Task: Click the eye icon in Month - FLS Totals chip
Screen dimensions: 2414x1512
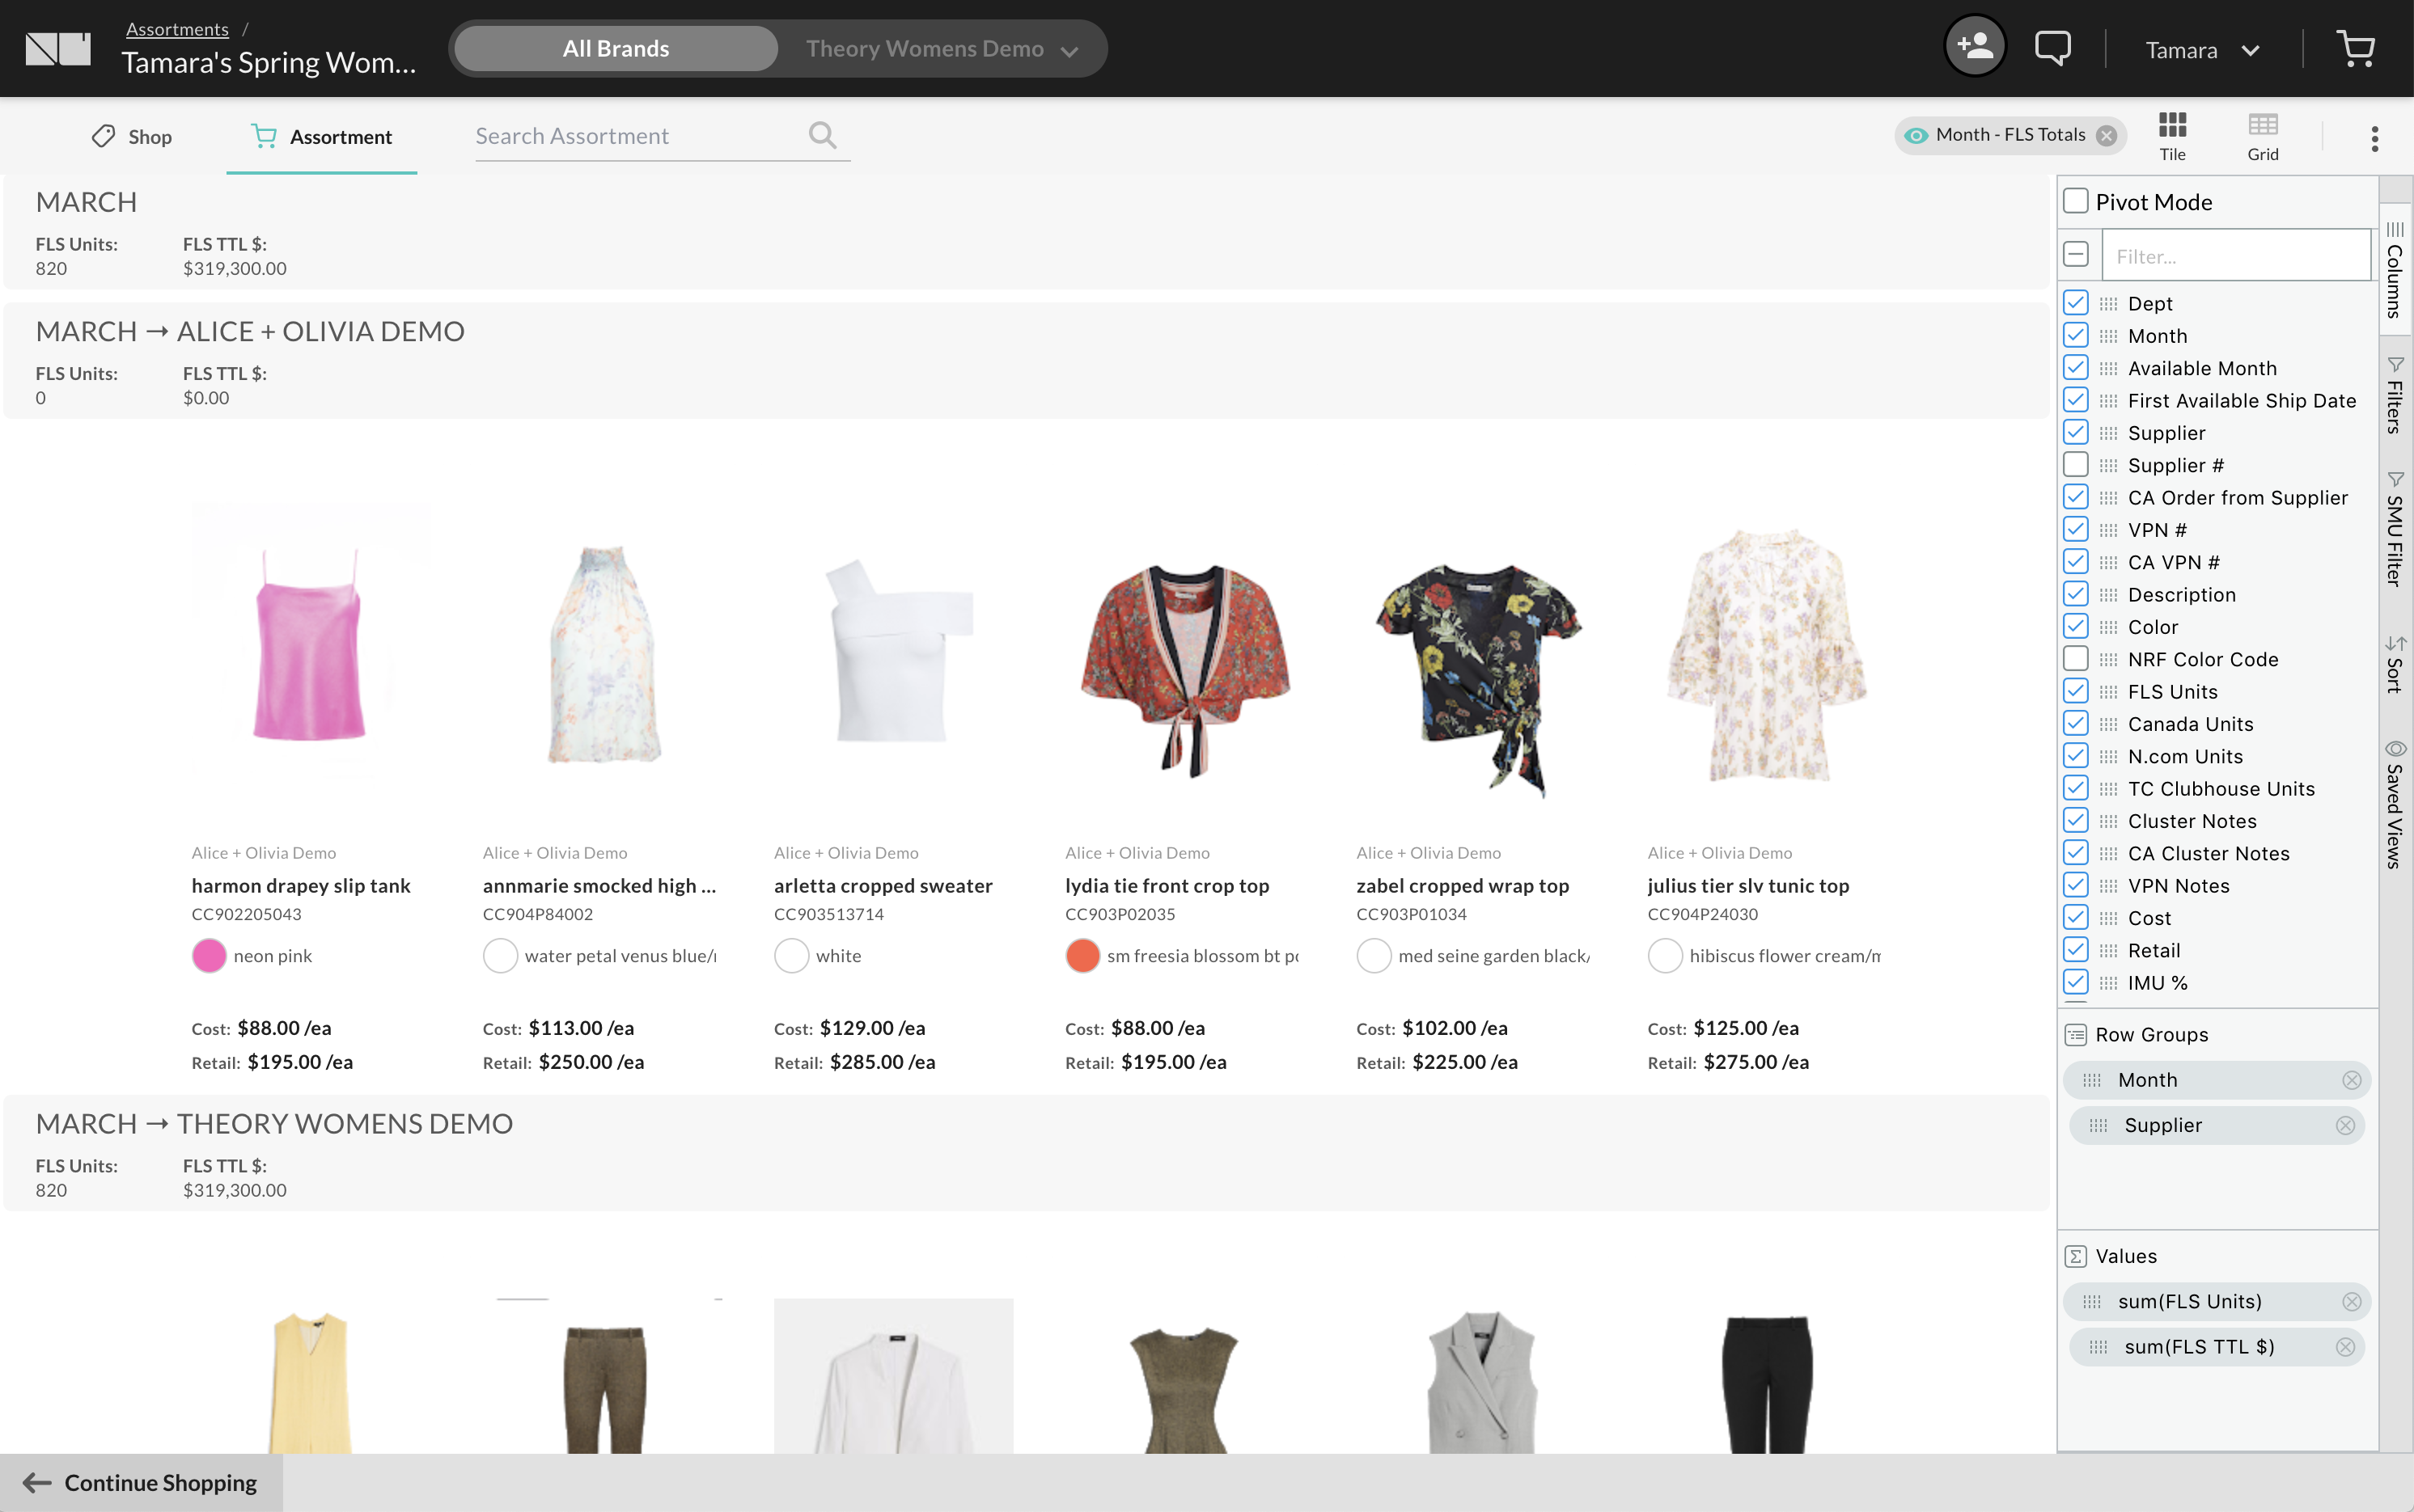Action: click(x=1915, y=135)
